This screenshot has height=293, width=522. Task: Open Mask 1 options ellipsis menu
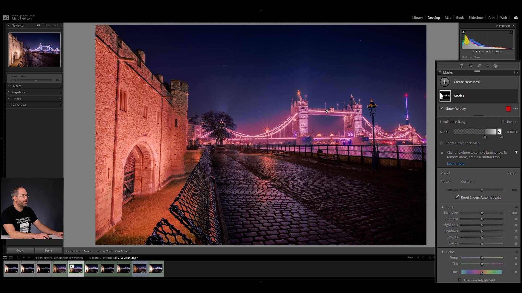click(515, 109)
